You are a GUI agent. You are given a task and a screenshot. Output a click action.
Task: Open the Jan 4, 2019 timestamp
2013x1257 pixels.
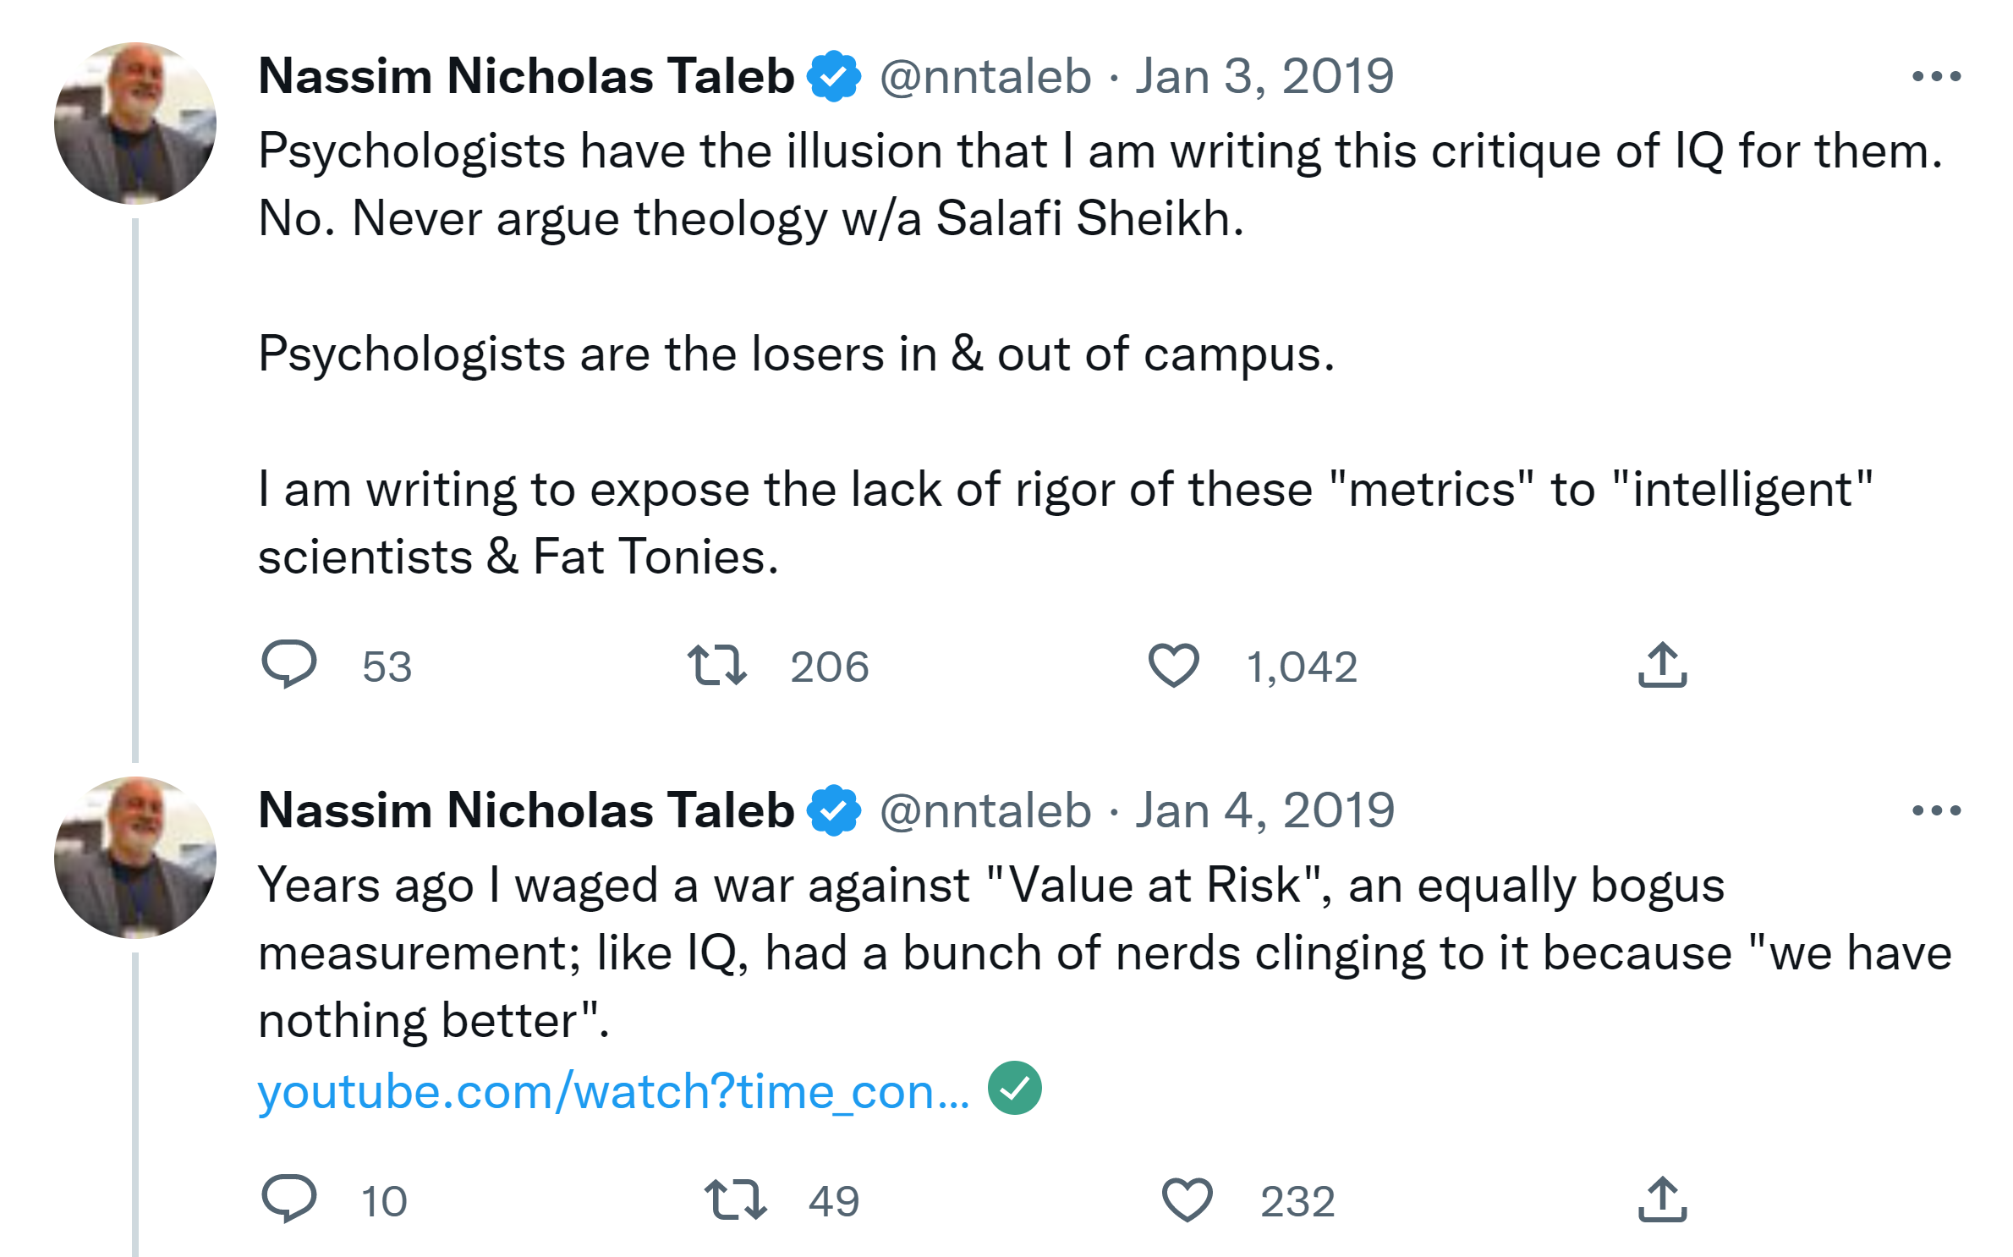1264,811
